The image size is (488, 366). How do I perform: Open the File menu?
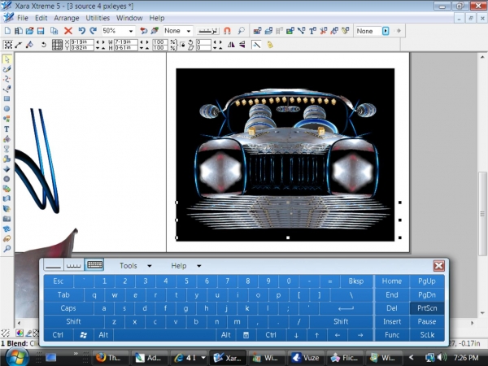23,18
